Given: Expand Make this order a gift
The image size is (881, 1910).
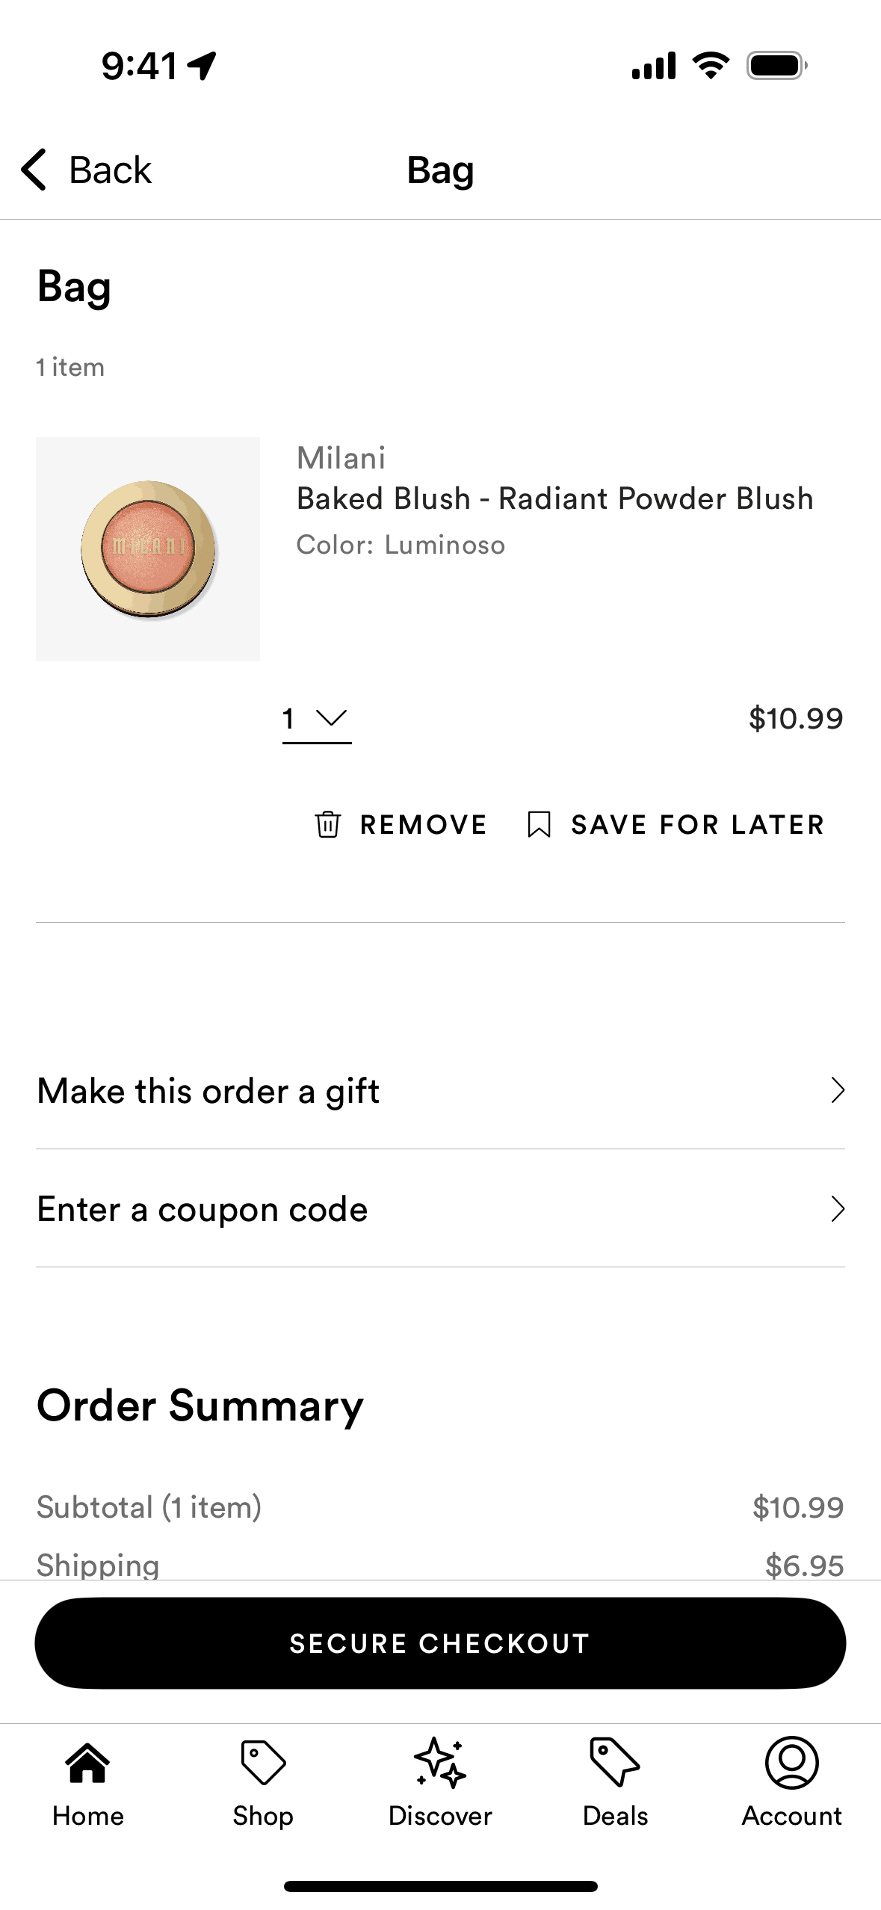Looking at the screenshot, I should point(440,1091).
